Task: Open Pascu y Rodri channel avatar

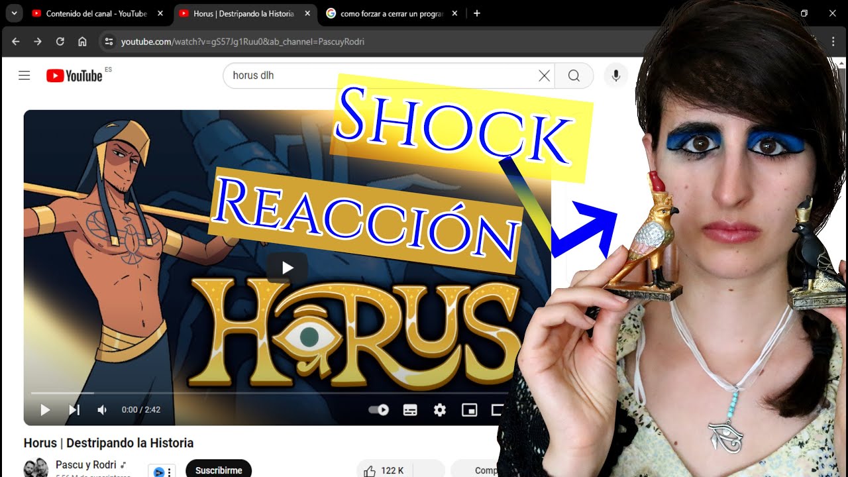Action: point(36,467)
